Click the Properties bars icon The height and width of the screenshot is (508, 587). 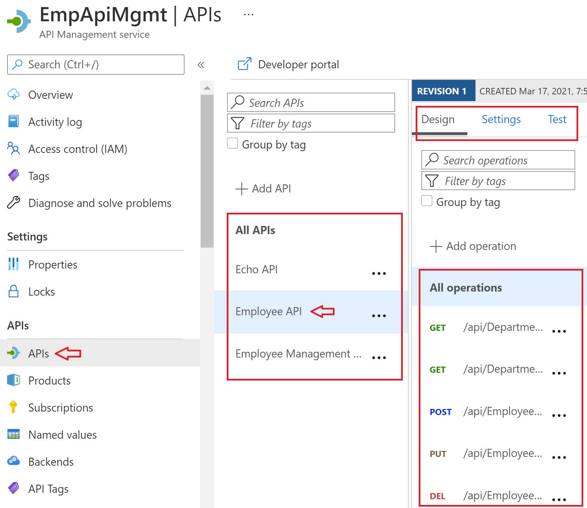[x=14, y=264]
